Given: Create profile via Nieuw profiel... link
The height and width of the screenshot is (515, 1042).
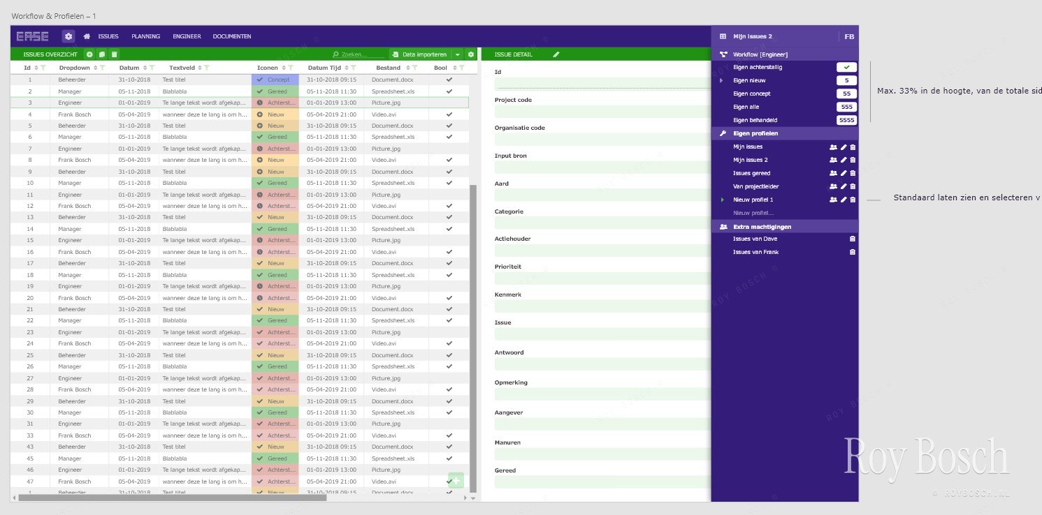Looking at the screenshot, I should click(x=753, y=213).
